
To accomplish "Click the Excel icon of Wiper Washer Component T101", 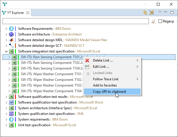I will [x=14, y=74].
